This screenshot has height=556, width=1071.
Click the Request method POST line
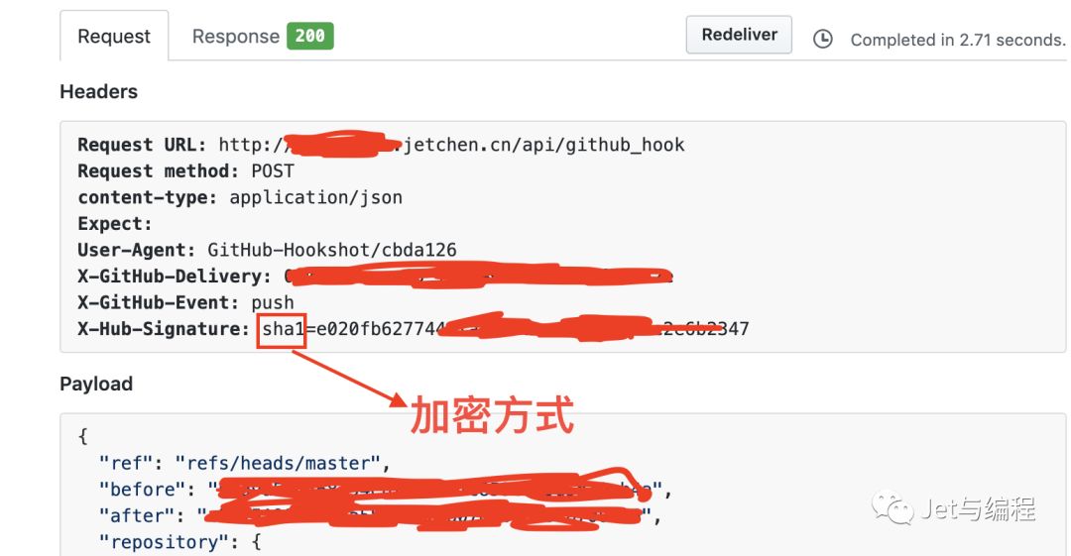[x=185, y=171]
